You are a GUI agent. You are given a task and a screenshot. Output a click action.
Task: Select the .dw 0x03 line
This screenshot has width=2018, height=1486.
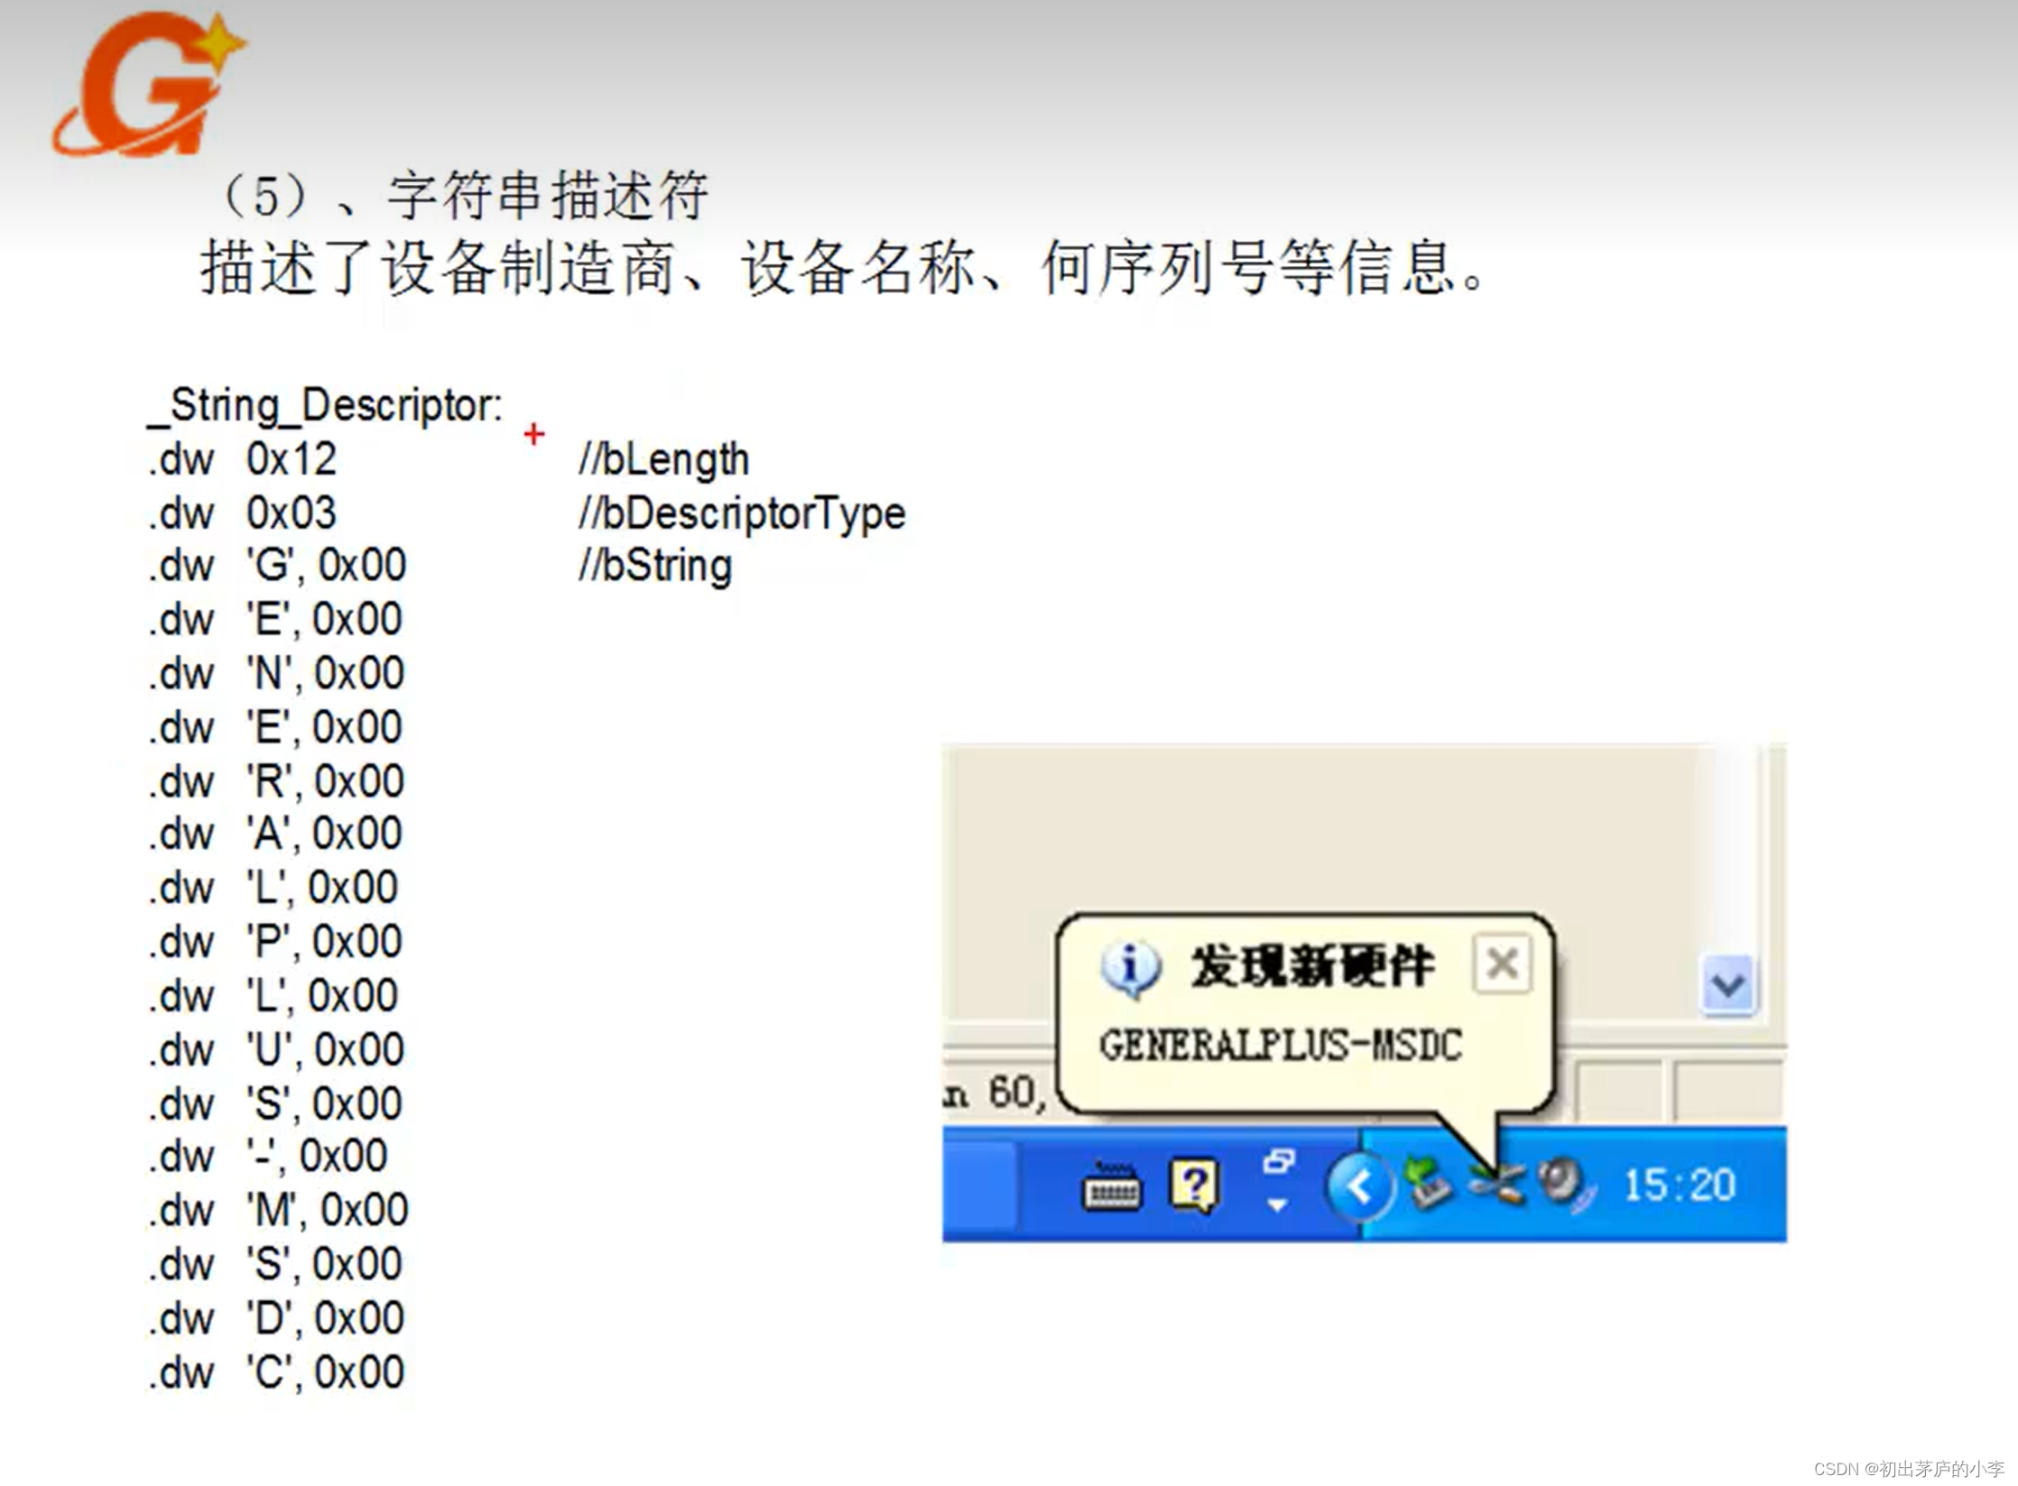point(243,513)
